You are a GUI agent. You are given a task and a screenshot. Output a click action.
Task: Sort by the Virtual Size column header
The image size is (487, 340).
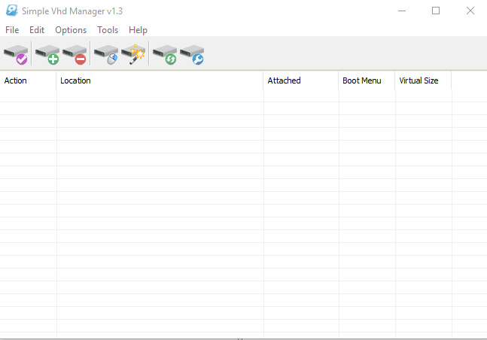pyautogui.click(x=423, y=80)
